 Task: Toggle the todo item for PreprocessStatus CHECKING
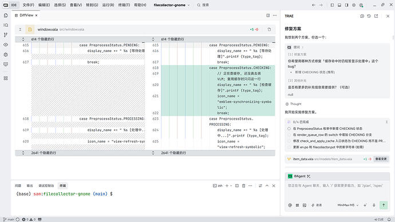(289, 129)
